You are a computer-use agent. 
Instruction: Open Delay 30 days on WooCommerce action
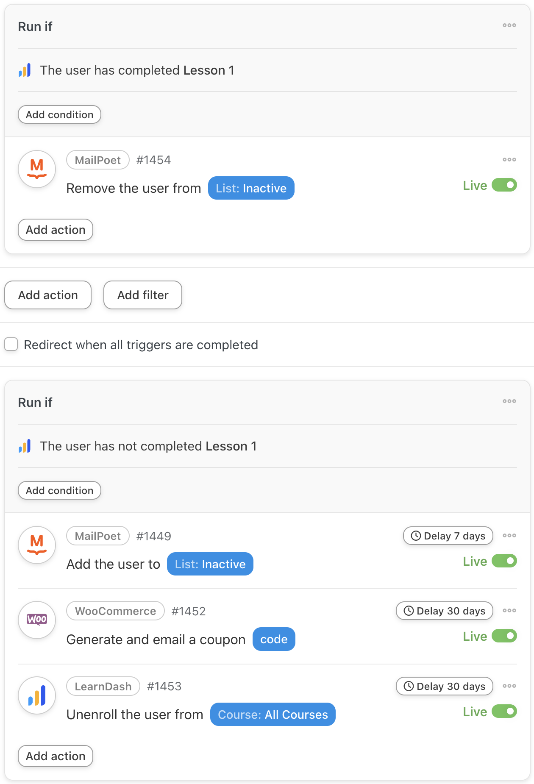pos(445,611)
